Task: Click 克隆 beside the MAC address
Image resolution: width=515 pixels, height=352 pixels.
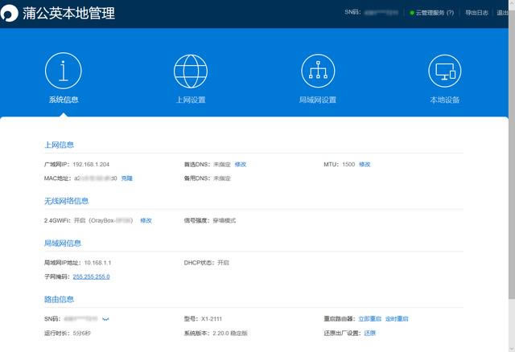Action: click(x=127, y=178)
